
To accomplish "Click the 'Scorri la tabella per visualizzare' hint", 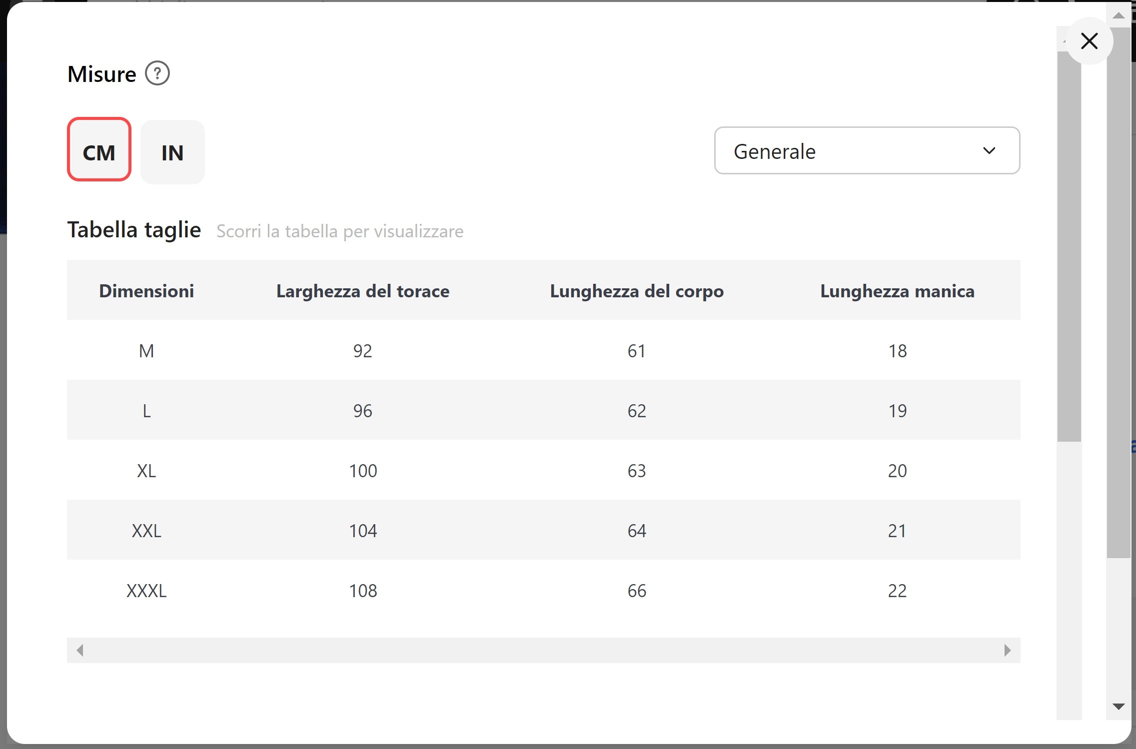I will (x=340, y=231).
